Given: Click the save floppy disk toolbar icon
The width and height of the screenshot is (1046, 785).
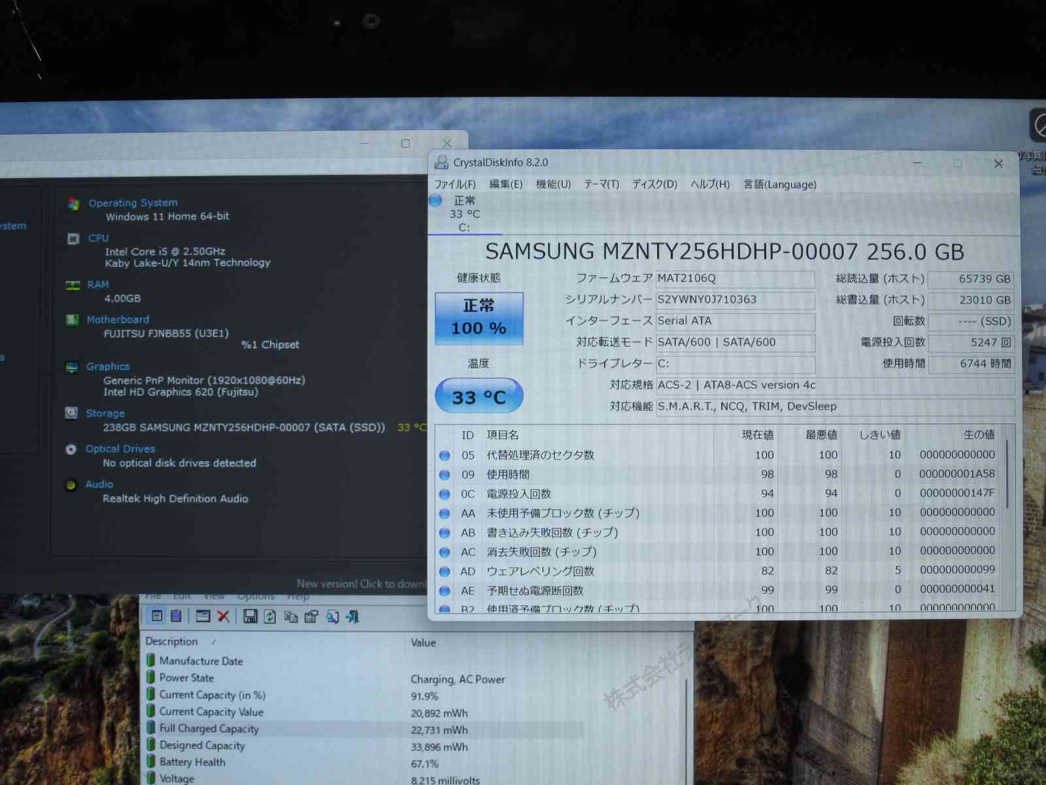Looking at the screenshot, I should click(x=250, y=616).
